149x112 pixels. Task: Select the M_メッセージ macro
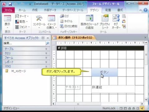[16, 71]
